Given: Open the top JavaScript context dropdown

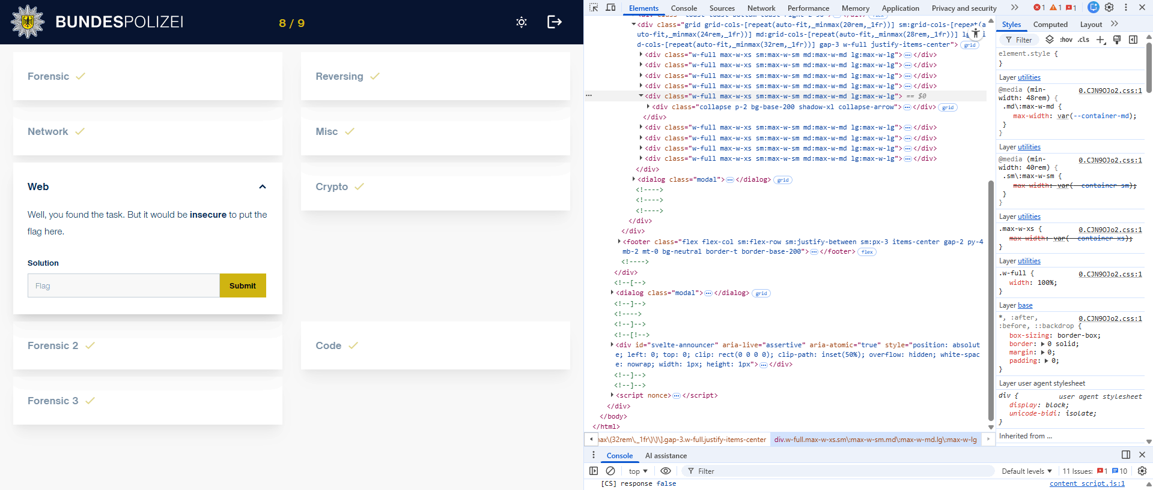Looking at the screenshot, I should point(638,471).
